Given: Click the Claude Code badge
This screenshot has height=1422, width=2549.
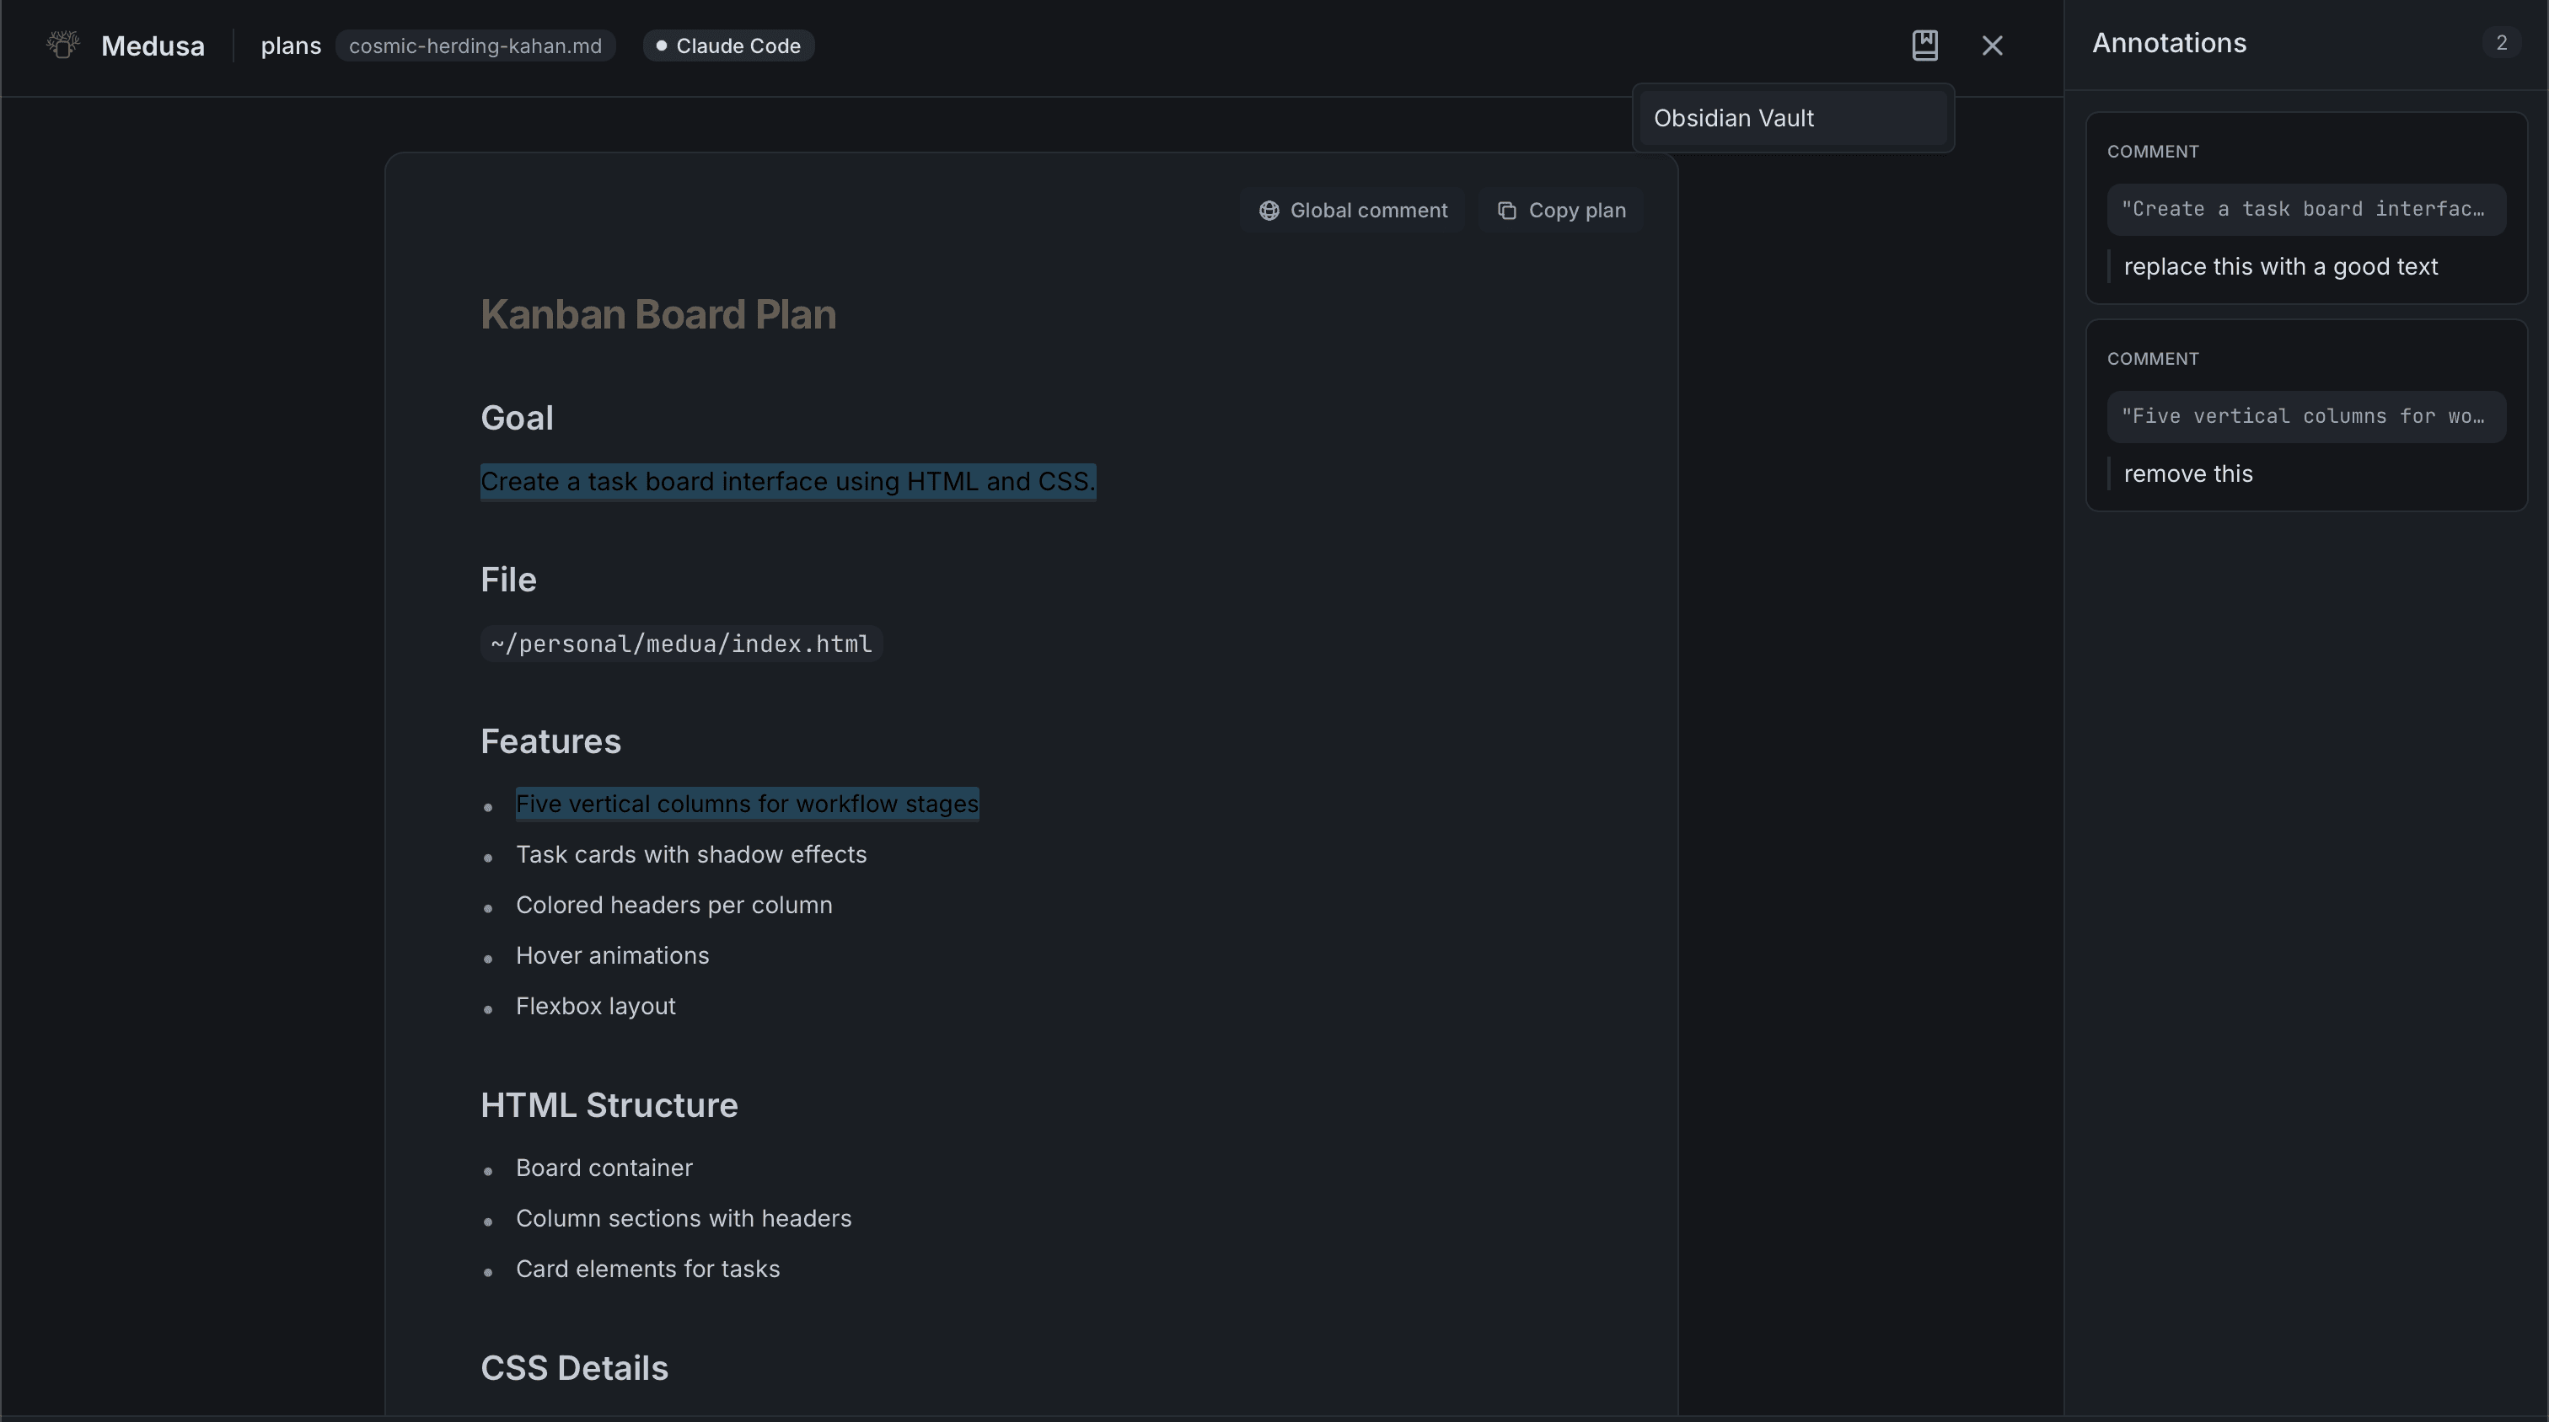Looking at the screenshot, I should 727,45.
